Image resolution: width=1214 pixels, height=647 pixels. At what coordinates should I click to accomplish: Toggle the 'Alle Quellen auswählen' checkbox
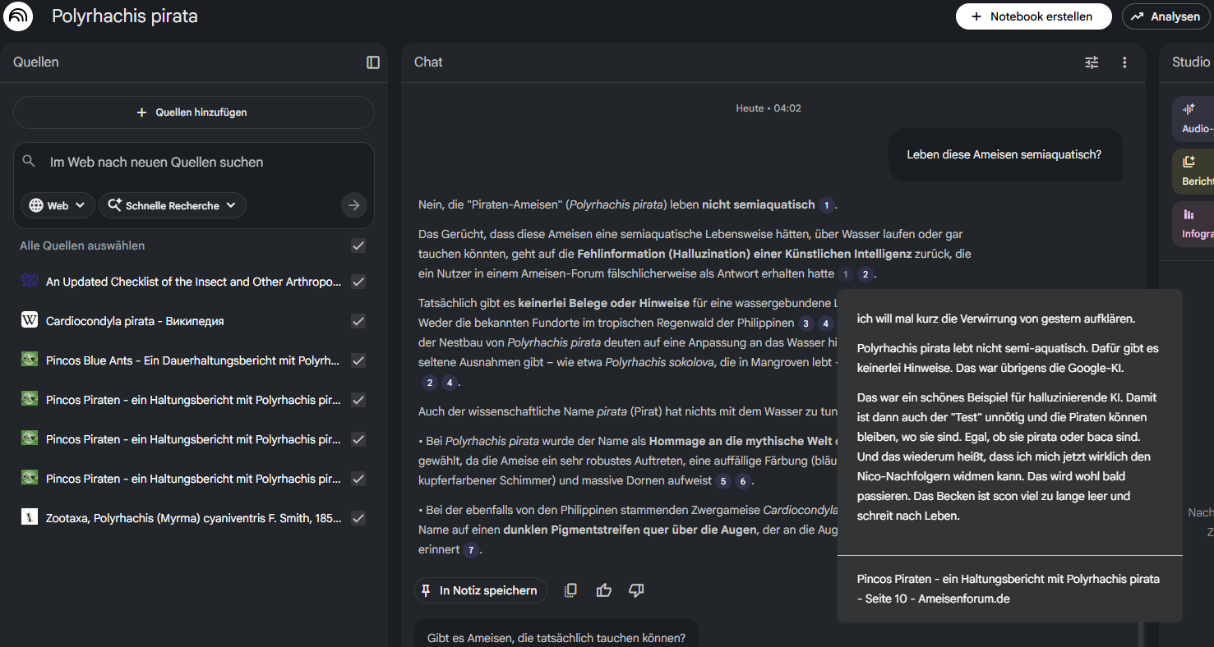(358, 245)
